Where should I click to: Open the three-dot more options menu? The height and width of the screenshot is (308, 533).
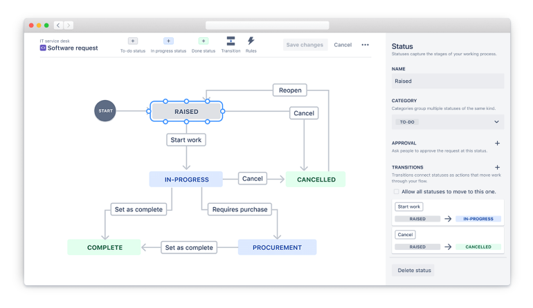tap(365, 45)
